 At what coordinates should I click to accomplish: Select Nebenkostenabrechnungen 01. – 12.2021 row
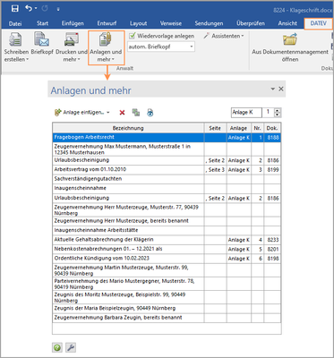pyautogui.click(x=167, y=249)
